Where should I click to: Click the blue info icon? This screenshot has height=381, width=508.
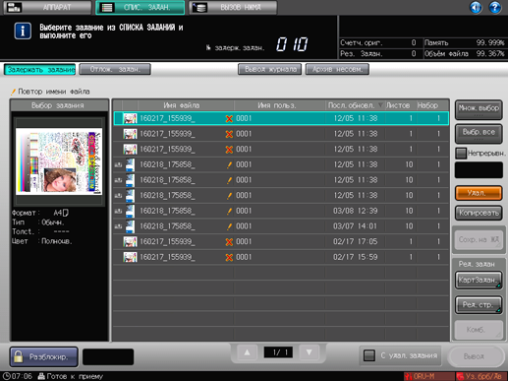(23, 31)
